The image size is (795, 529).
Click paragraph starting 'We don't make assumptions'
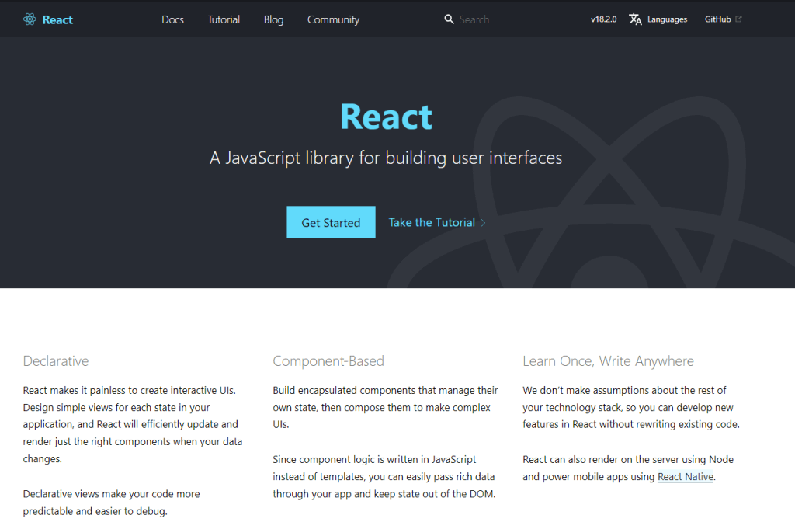point(631,407)
